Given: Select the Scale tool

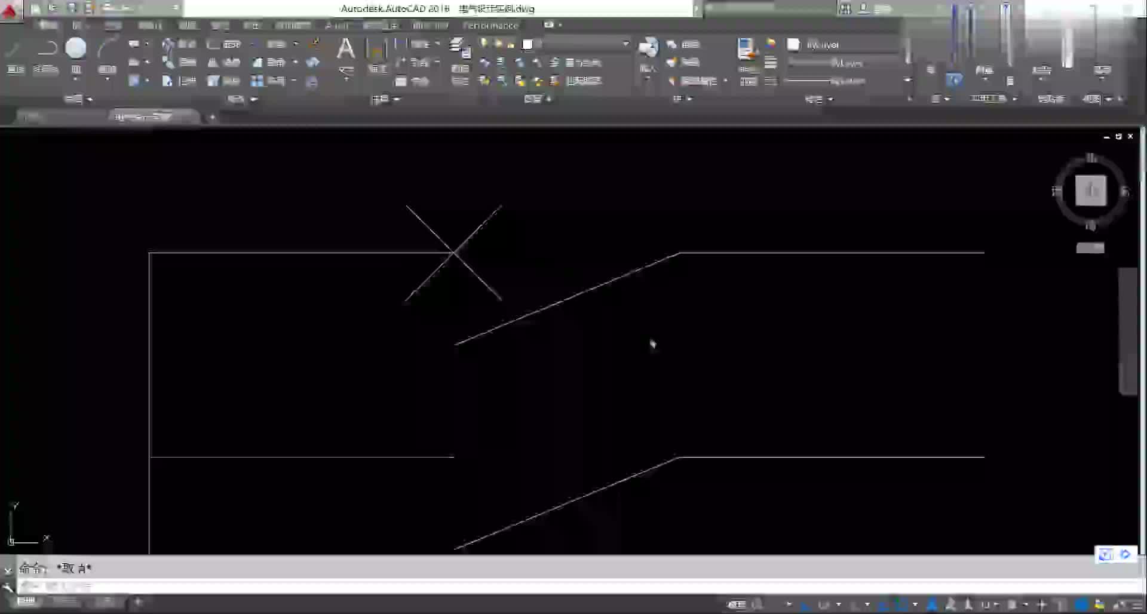Looking at the screenshot, I should tap(223, 81).
